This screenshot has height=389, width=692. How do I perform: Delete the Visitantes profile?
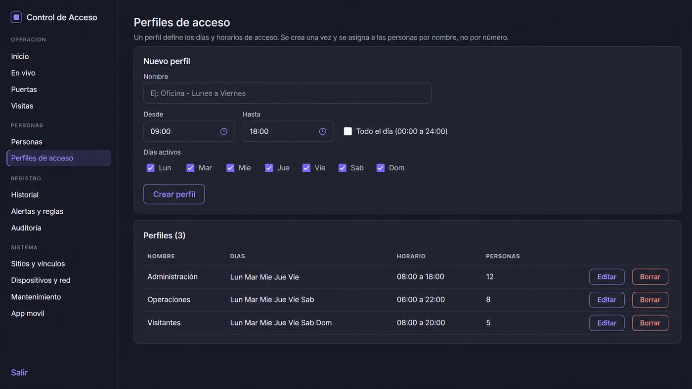click(x=650, y=323)
